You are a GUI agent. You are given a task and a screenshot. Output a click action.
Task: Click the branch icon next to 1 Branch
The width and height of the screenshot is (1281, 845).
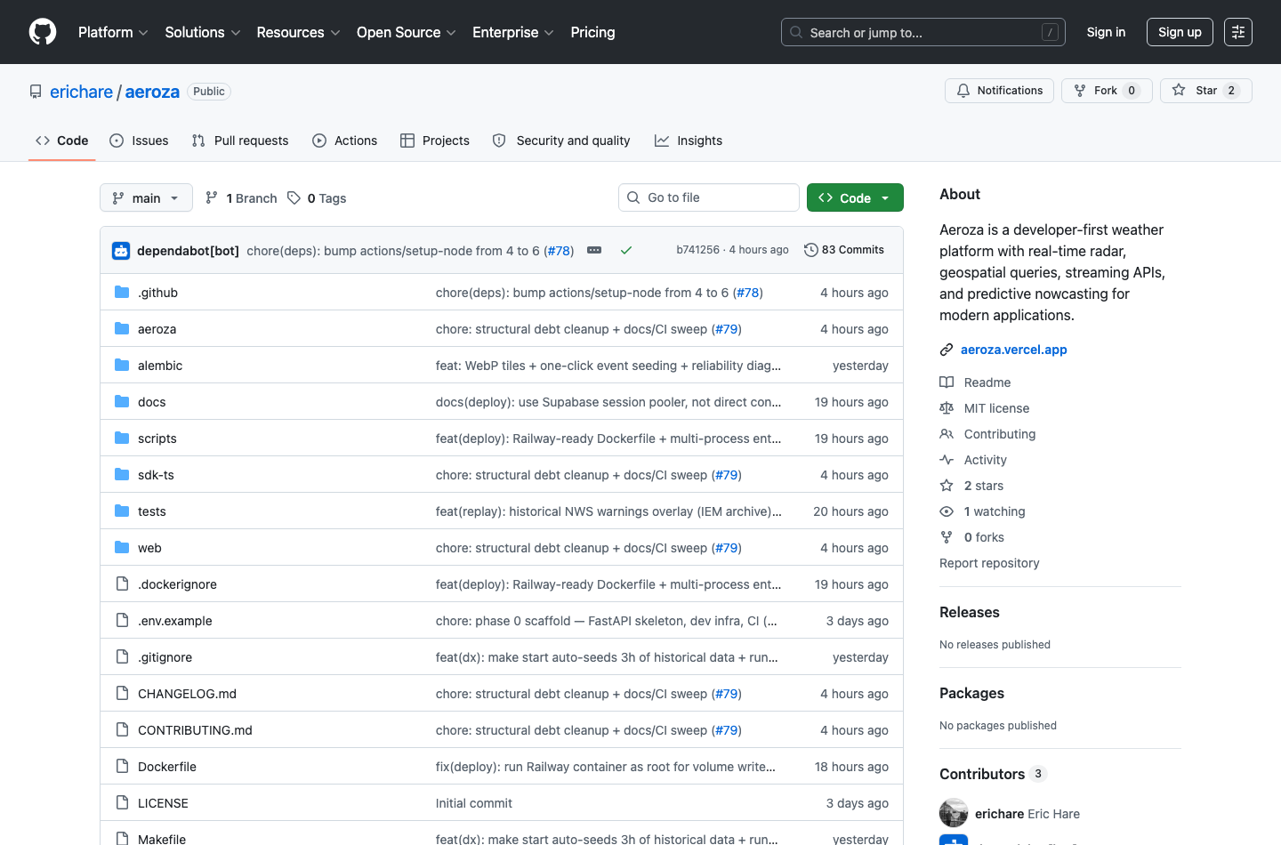point(212,198)
